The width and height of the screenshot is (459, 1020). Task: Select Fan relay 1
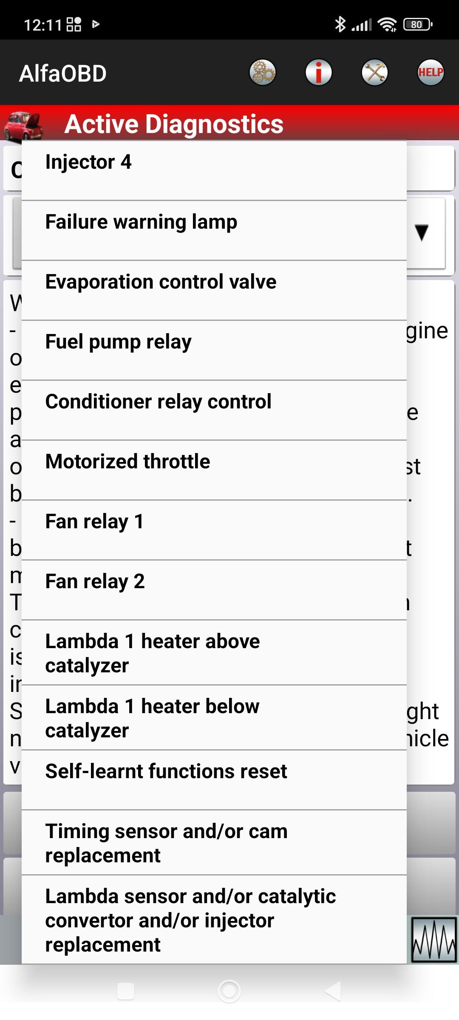[x=214, y=530]
